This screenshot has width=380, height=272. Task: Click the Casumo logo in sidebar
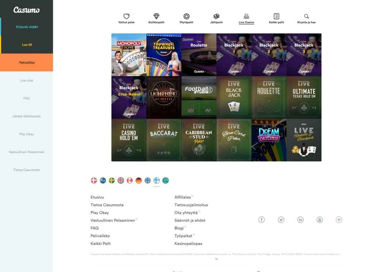27,10
